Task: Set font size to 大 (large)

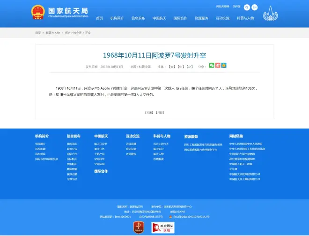Action: click(x=172, y=67)
